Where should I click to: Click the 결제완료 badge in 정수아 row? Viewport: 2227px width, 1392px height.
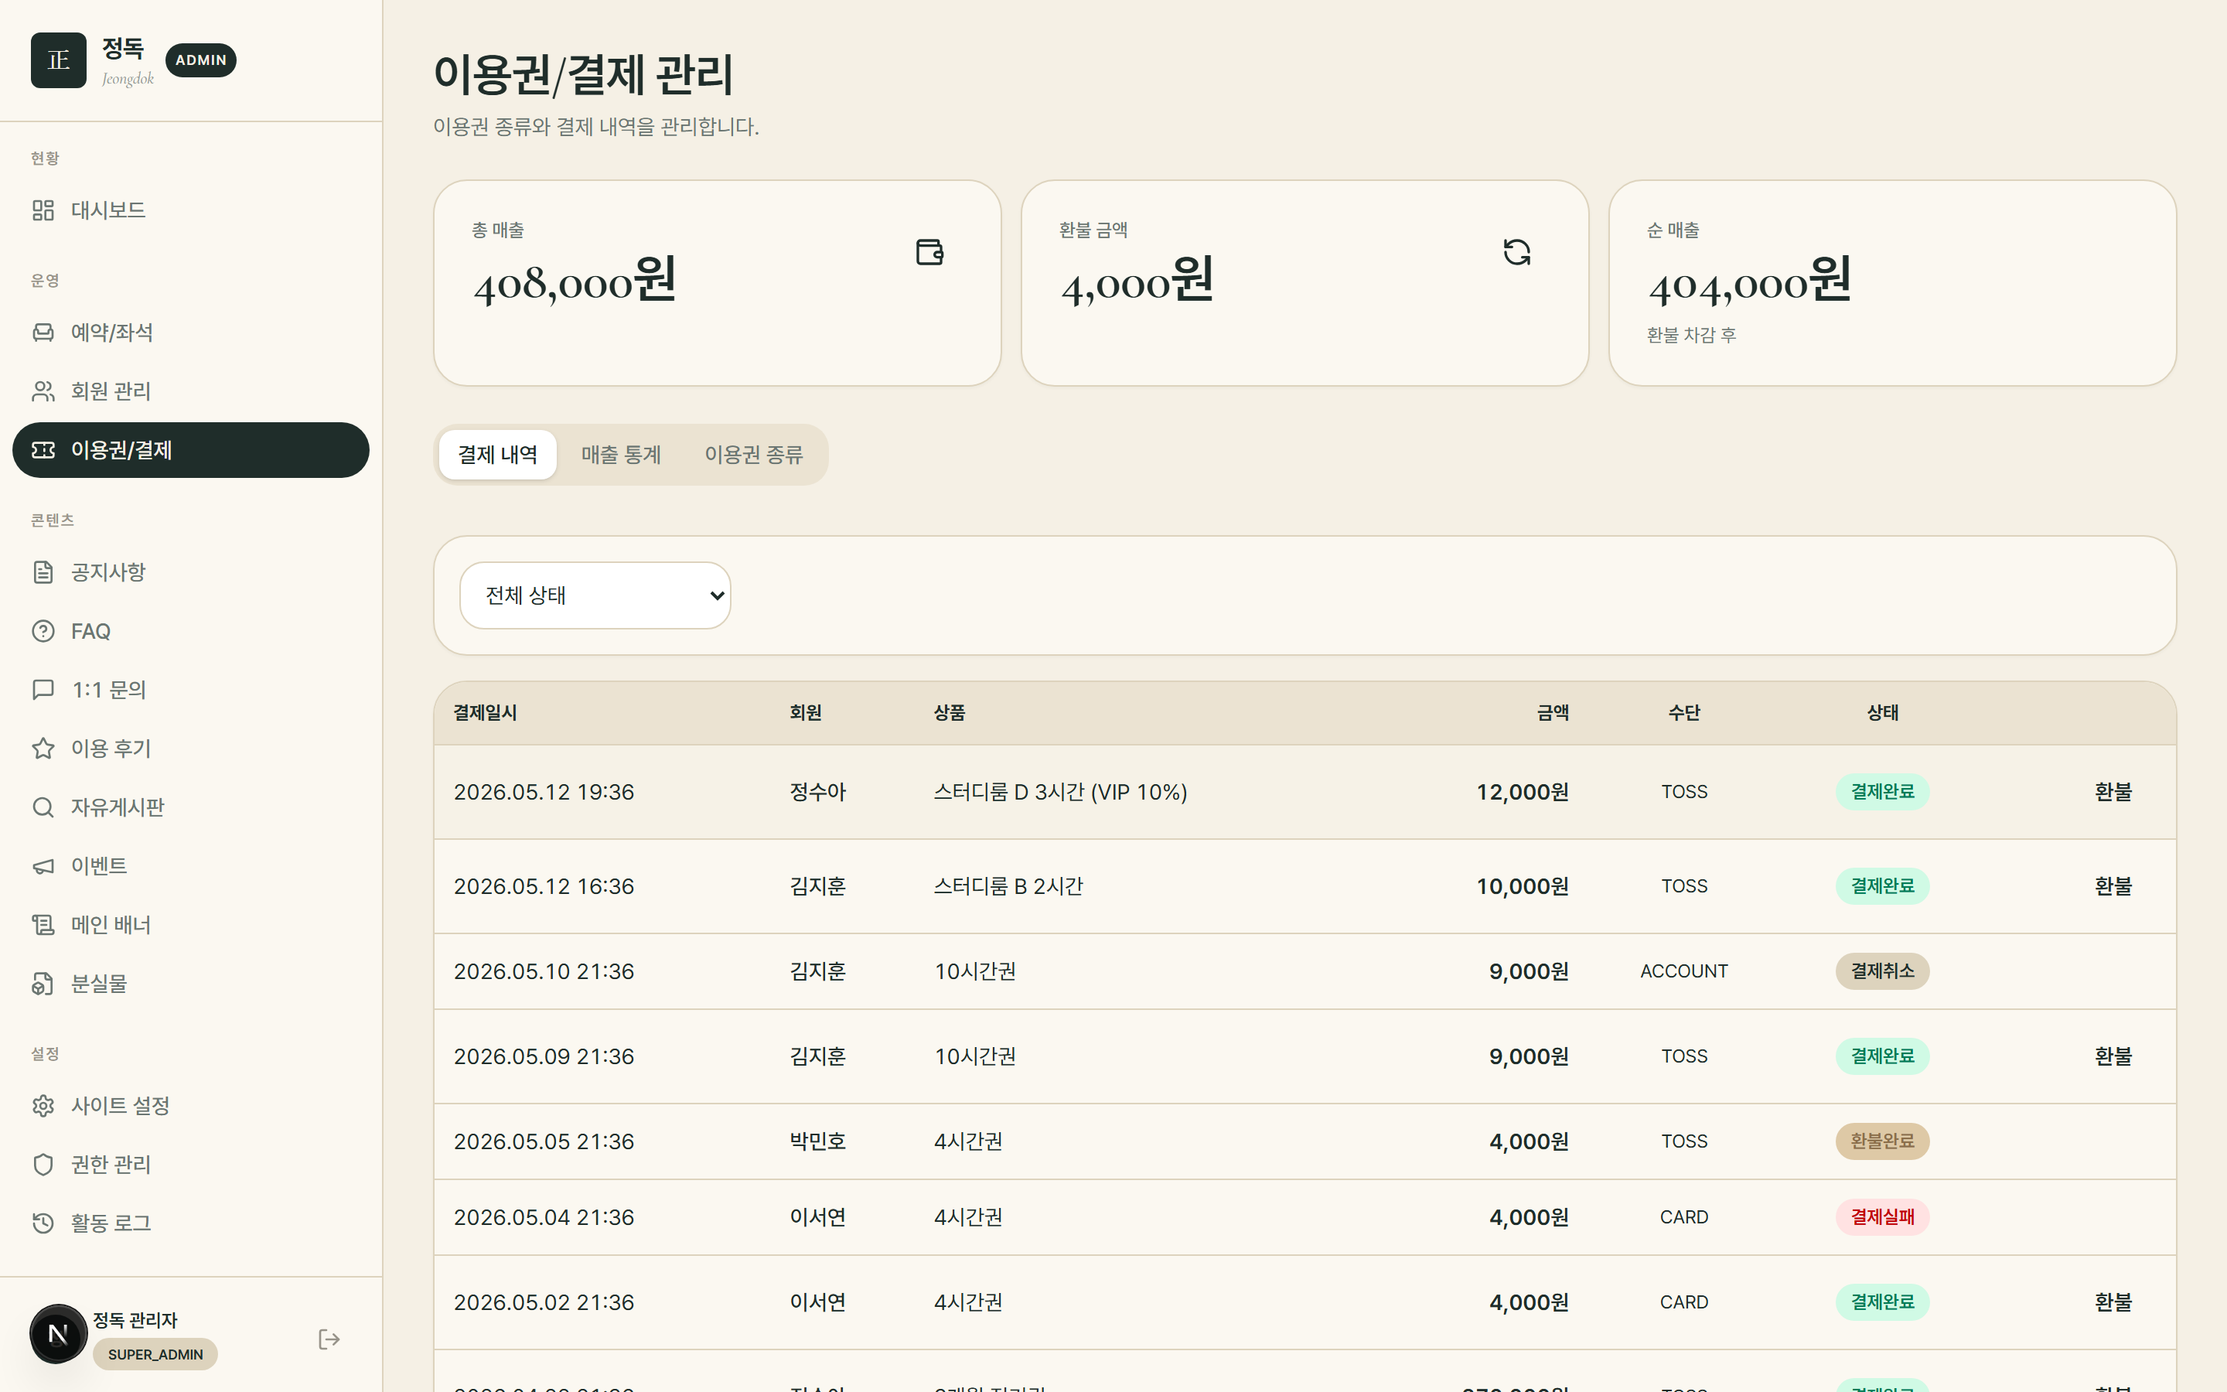click(1882, 792)
